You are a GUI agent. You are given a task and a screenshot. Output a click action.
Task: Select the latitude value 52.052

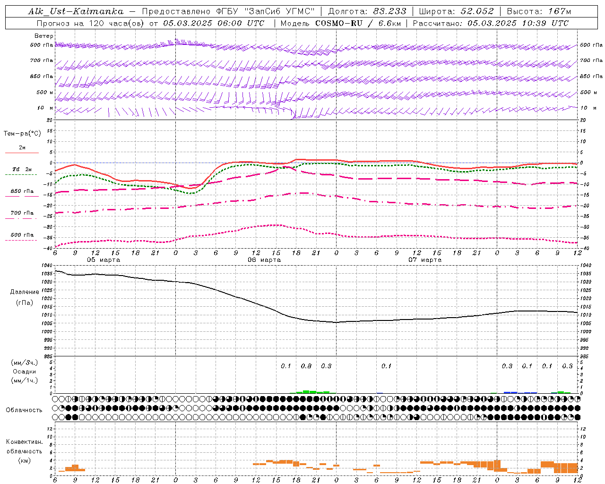477,11
